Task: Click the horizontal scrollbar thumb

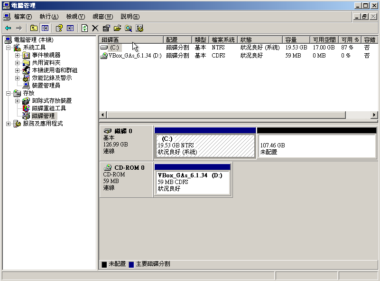Action: (x=226, y=115)
